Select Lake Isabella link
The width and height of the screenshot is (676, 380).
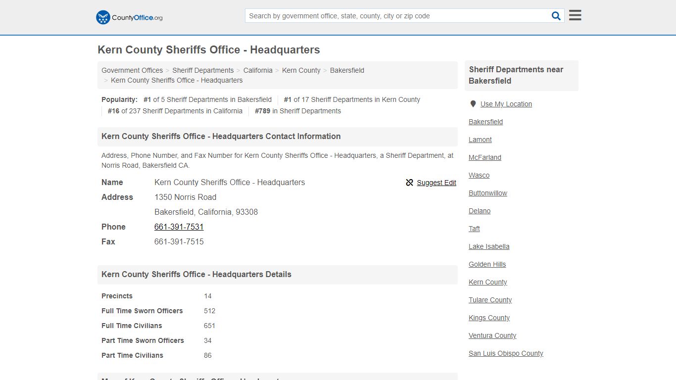(x=489, y=246)
